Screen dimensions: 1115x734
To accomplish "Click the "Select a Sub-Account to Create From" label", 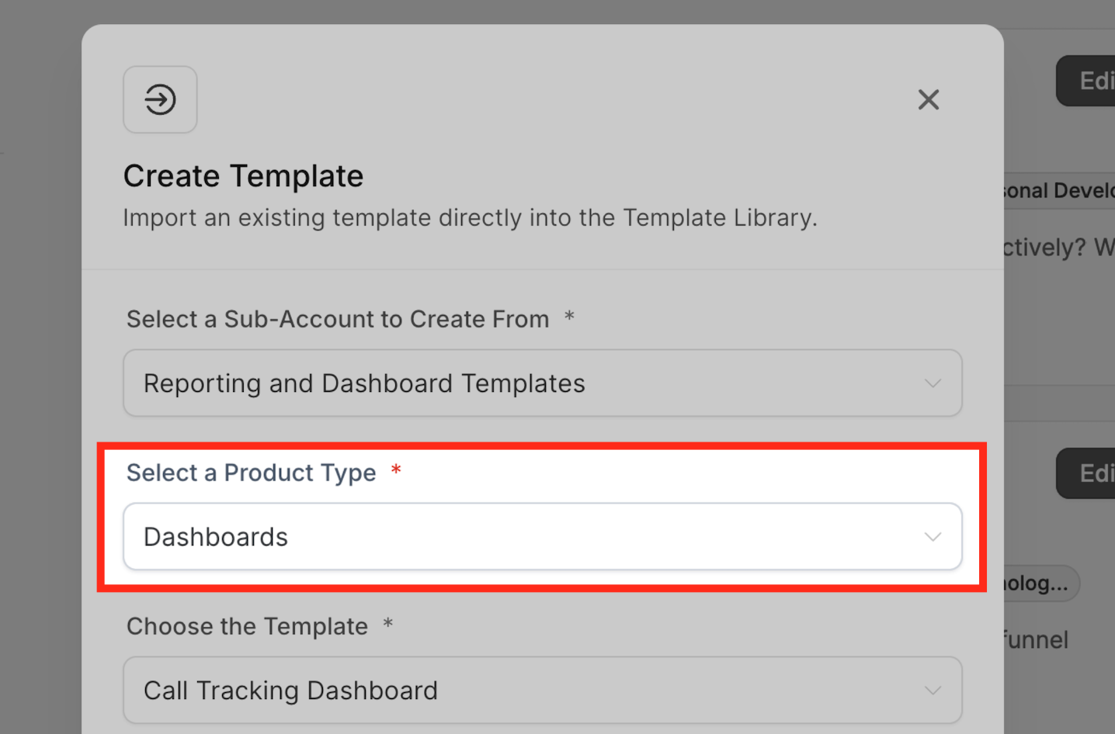I will [x=338, y=319].
